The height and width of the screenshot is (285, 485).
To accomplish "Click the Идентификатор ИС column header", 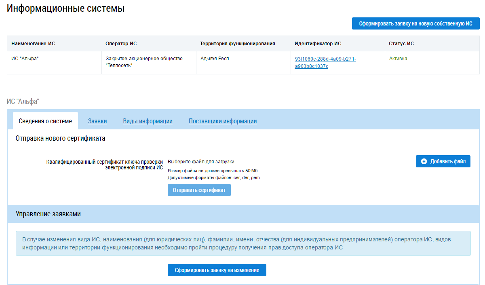I will pos(318,44).
